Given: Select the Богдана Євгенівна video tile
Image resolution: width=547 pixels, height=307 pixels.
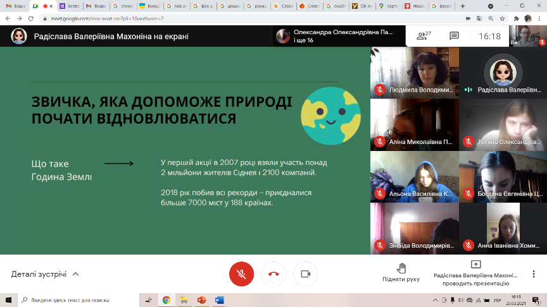Looking at the screenshot, I should point(502,176).
